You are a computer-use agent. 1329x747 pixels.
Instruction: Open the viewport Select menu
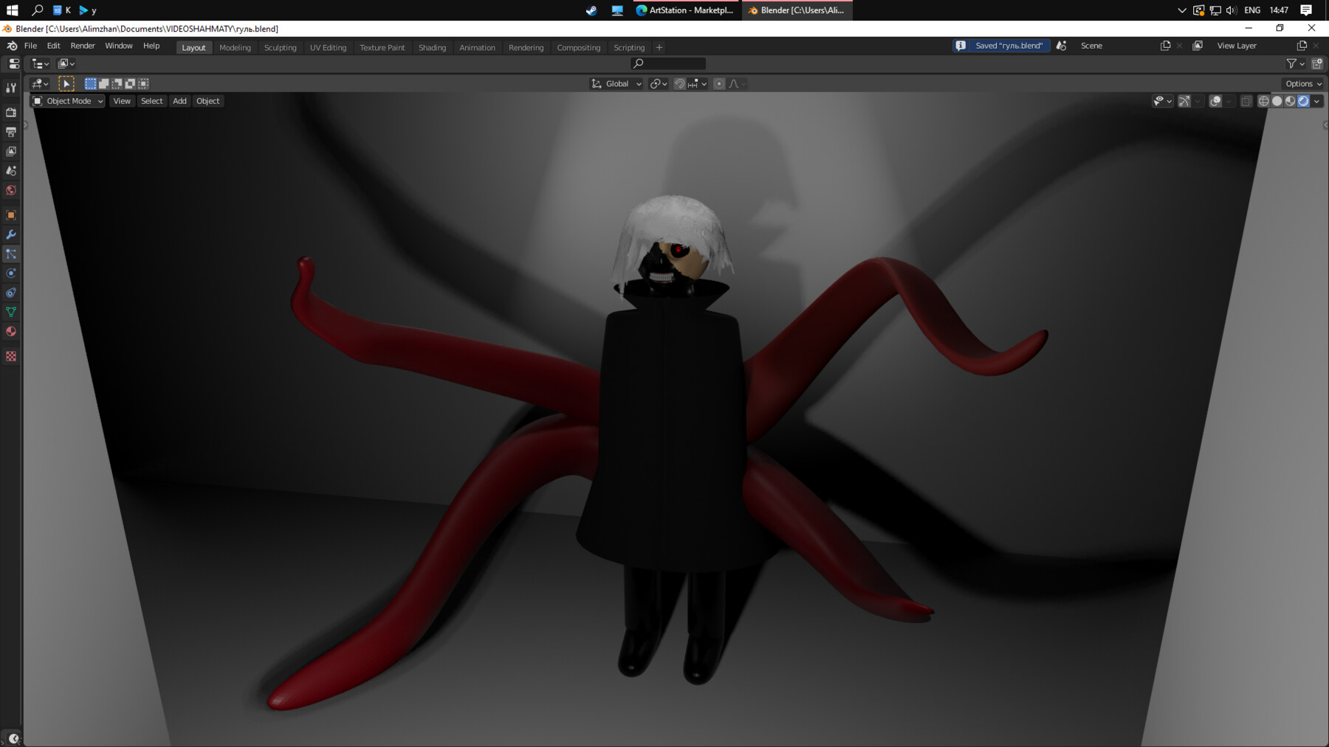click(152, 101)
